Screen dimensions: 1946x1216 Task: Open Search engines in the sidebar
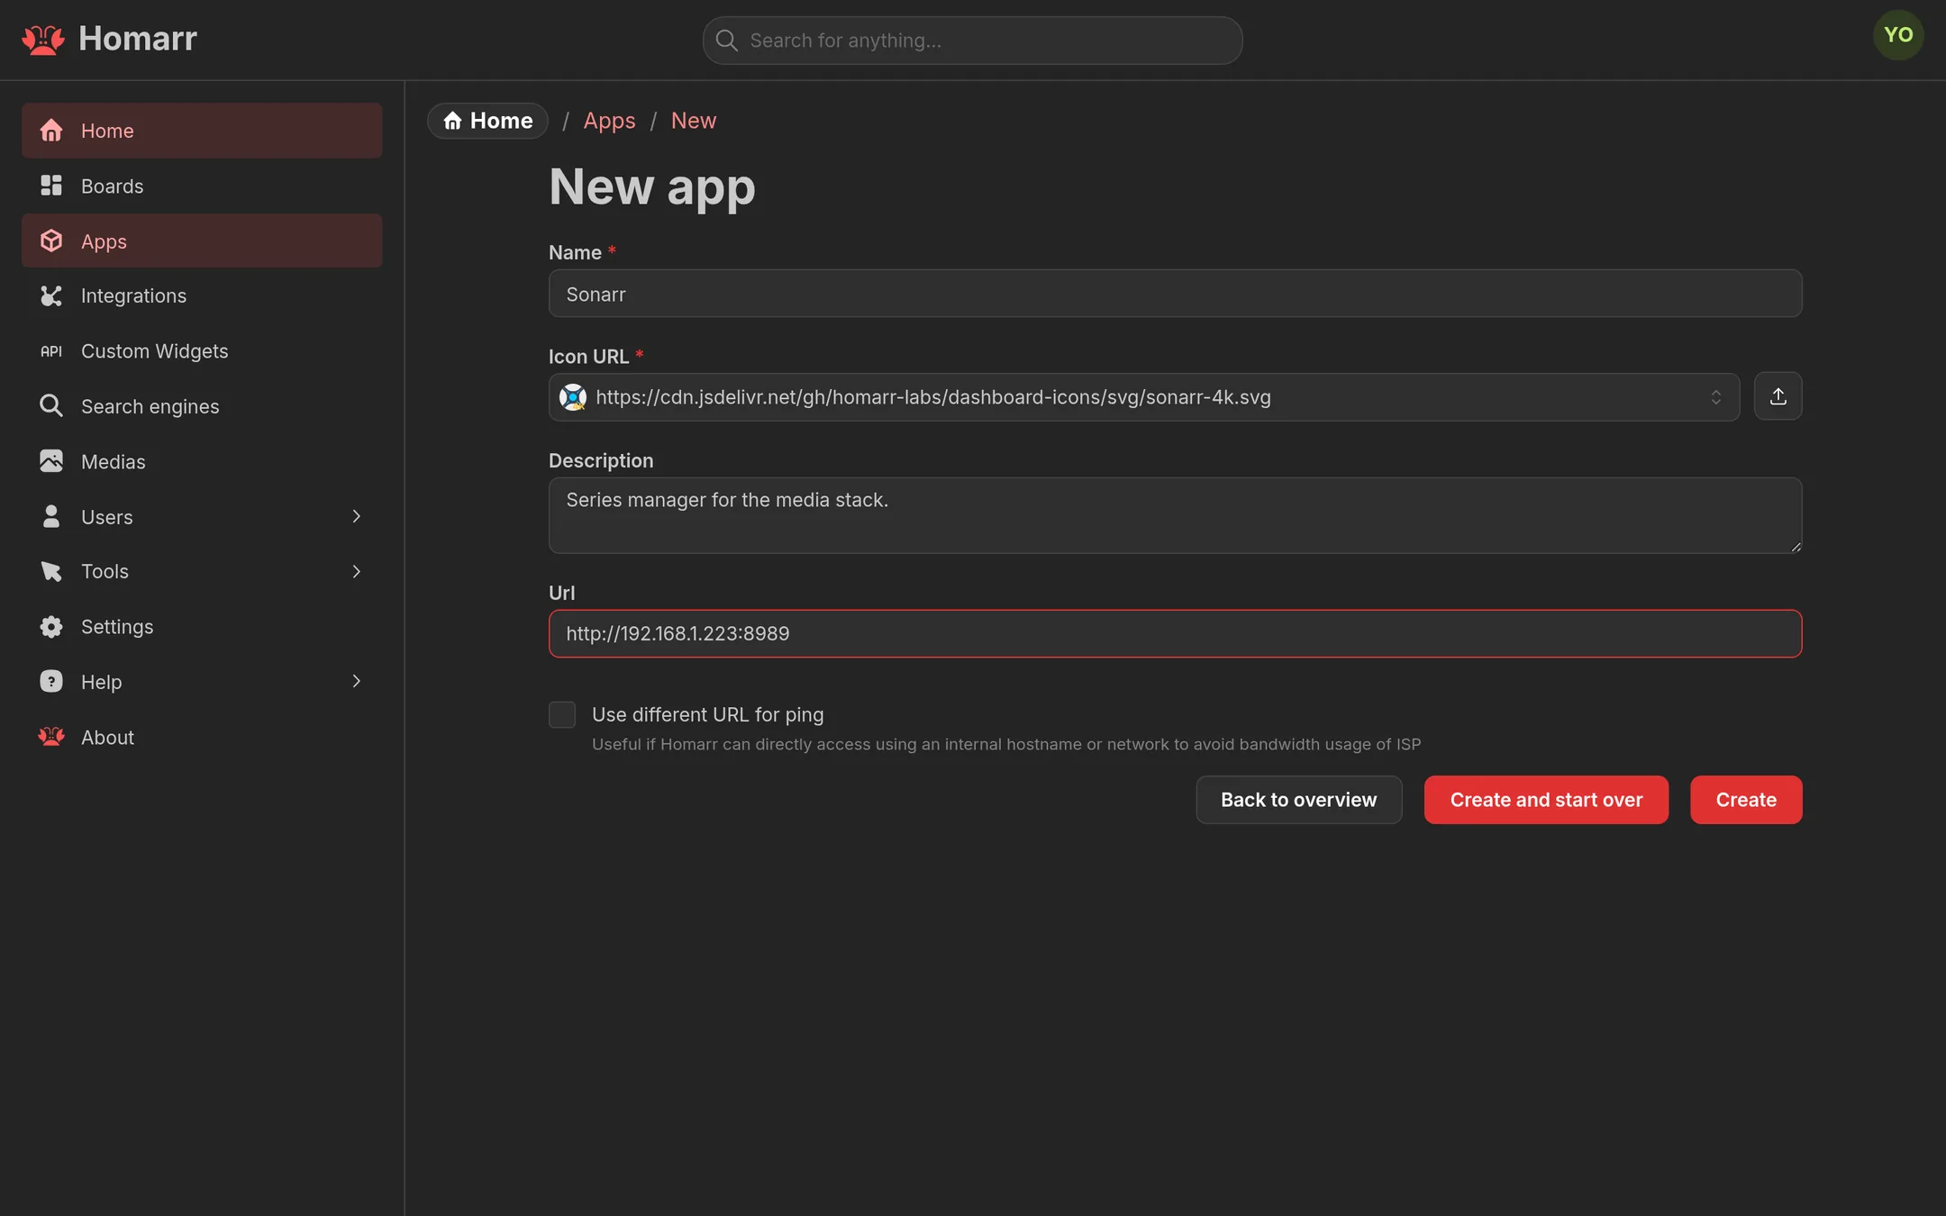coord(202,406)
